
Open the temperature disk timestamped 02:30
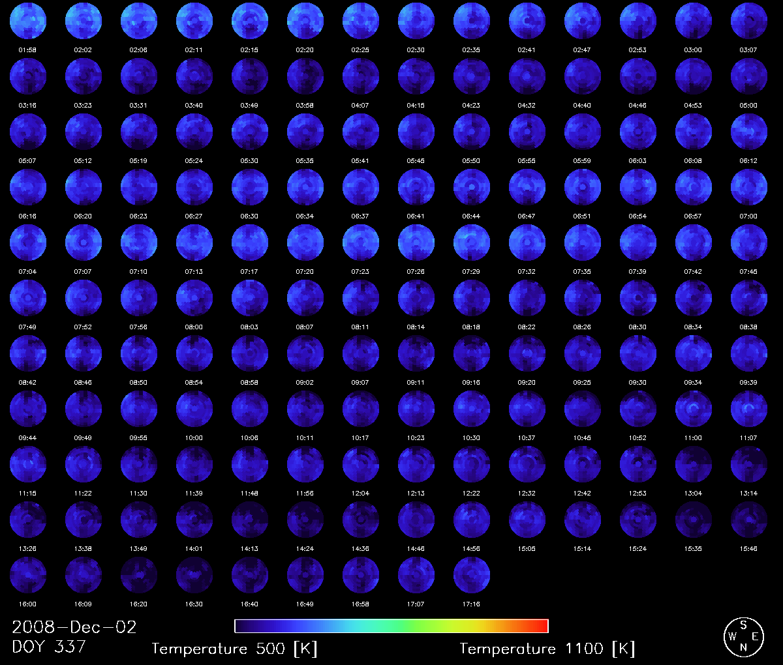coord(416,21)
